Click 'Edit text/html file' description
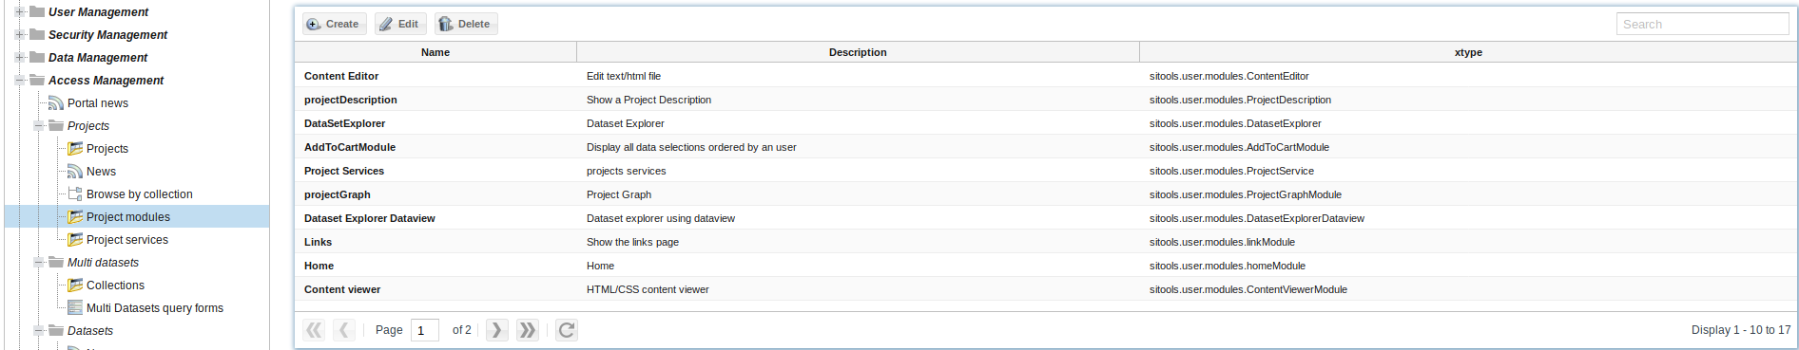The width and height of the screenshot is (1799, 350). 624,76
